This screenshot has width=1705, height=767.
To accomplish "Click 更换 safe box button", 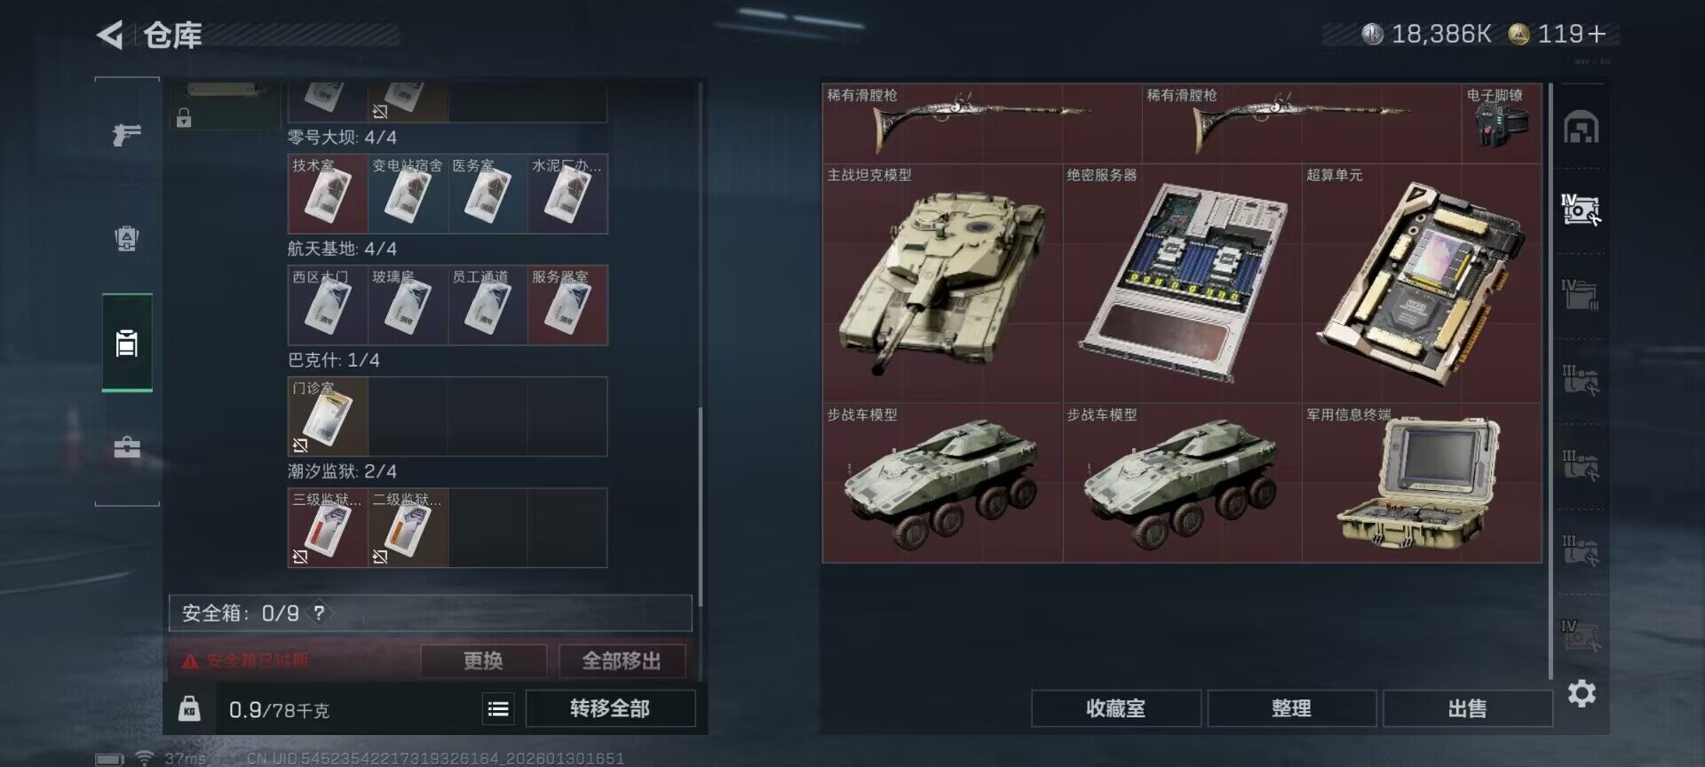I will coord(483,660).
